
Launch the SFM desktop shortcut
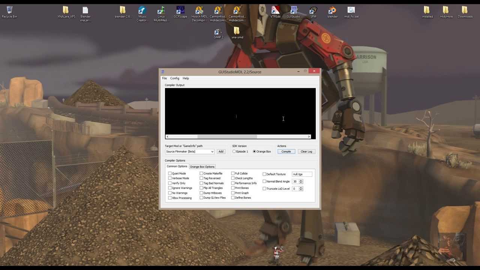(x=313, y=12)
